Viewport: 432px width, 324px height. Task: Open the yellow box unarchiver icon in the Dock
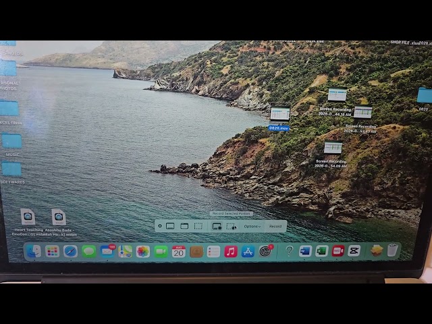(377, 250)
